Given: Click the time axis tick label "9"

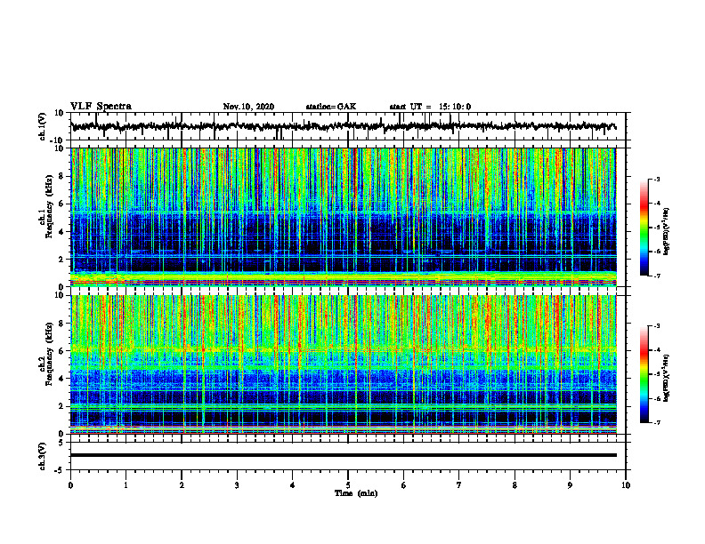Looking at the screenshot, I should [570, 485].
